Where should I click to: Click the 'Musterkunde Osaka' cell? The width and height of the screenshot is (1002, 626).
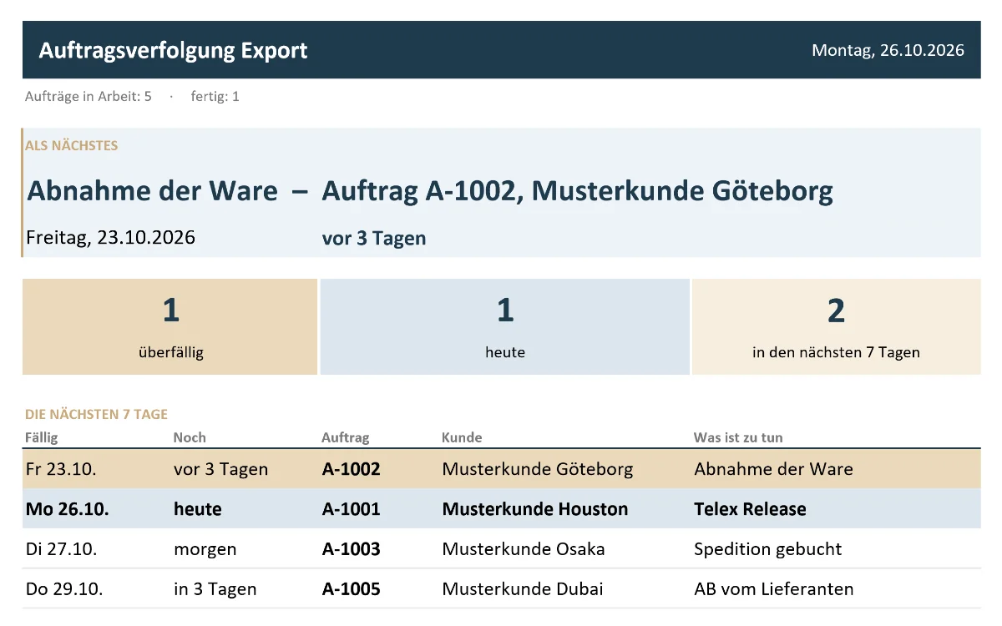[524, 549]
